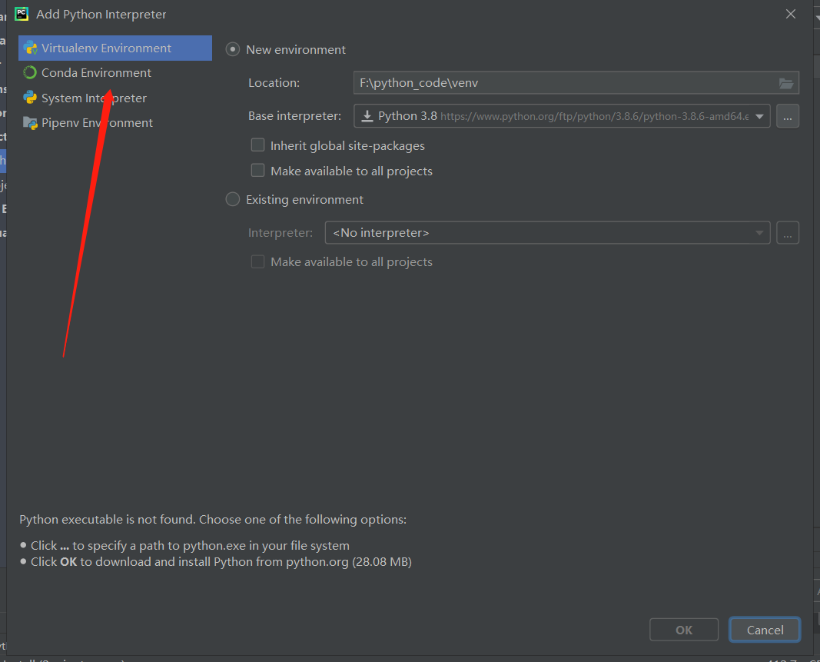The image size is (820, 662).
Task: Click the download icon beside Python 3.8
Action: pyautogui.click(x=367, y=116)
